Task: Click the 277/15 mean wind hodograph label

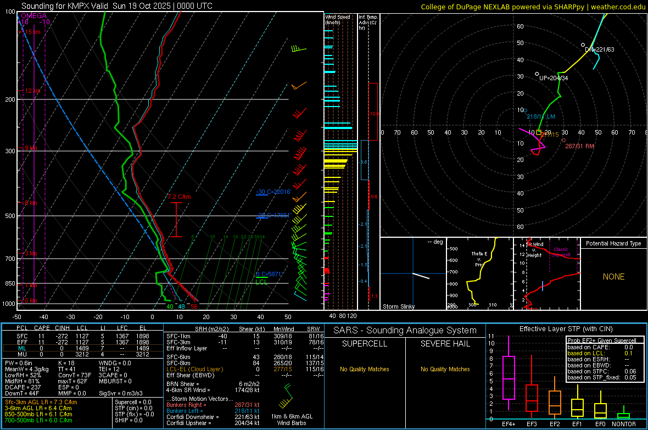Action: pos(550,135)
